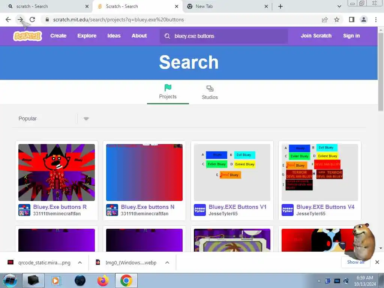The height and width of the screenshot is (288, 384).
Task: Click the taskbar clock showing 6:59 AM
Action: [x=365, y=281]
